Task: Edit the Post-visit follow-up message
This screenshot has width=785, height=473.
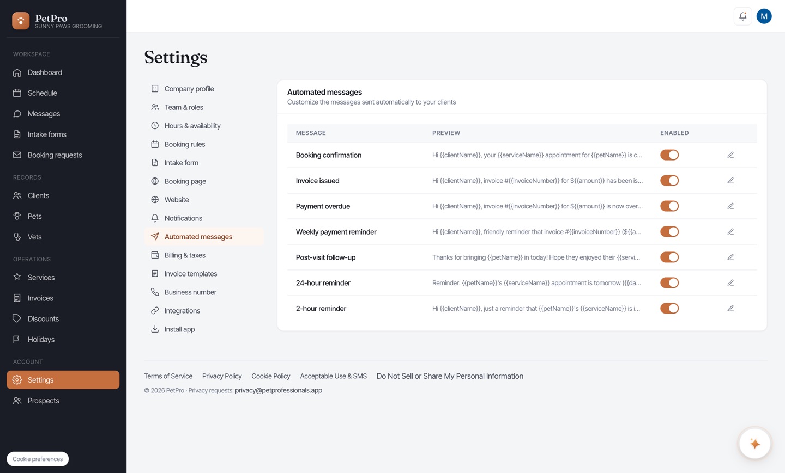Action: 730,257
